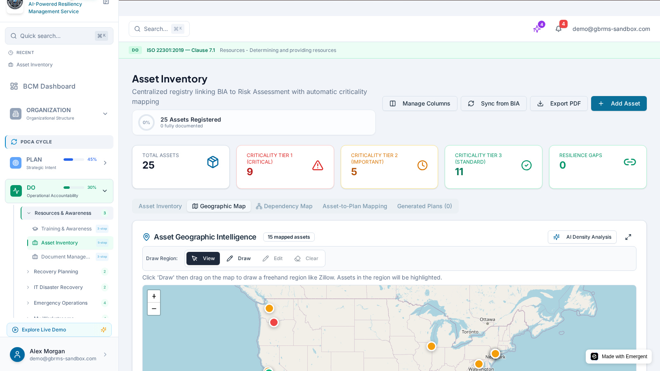Screen dimensions: 660x371
Task: Click the orange marker near Seattle
Action: 269,308
